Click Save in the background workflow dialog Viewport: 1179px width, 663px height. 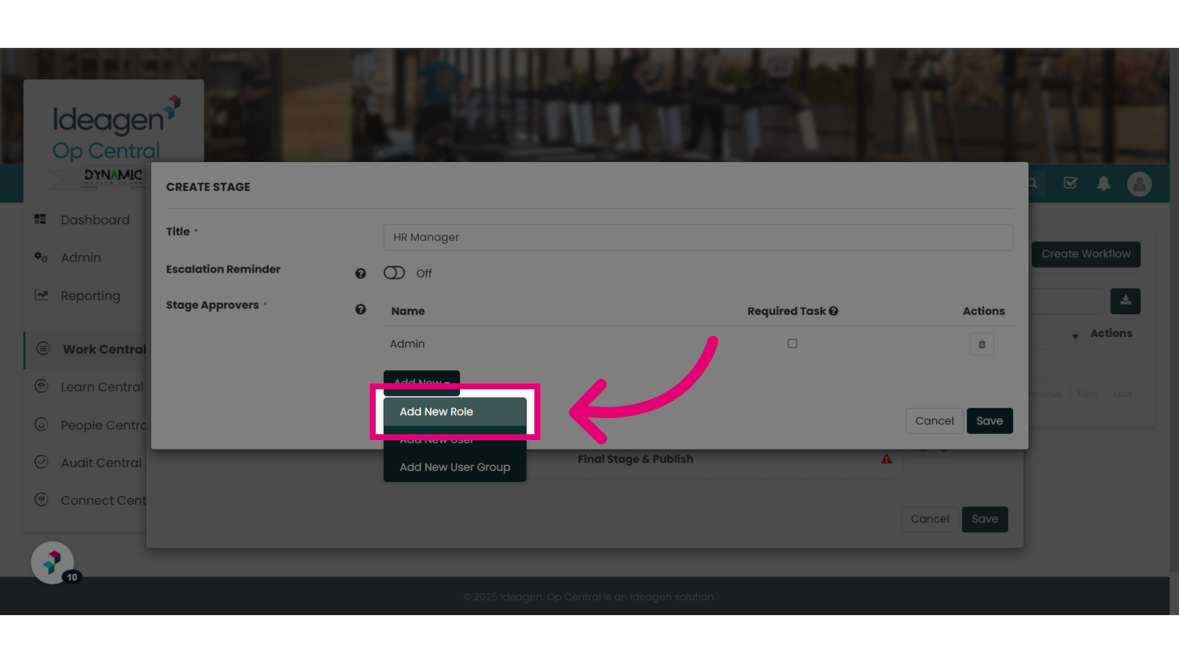pos(985,519)
